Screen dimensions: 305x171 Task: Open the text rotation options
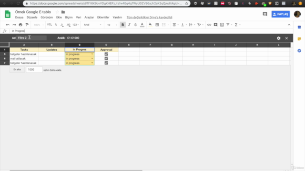tap(200, 25)
